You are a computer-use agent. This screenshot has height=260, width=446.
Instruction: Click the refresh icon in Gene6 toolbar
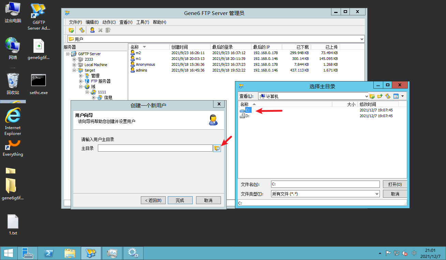(x=82, y=30)
